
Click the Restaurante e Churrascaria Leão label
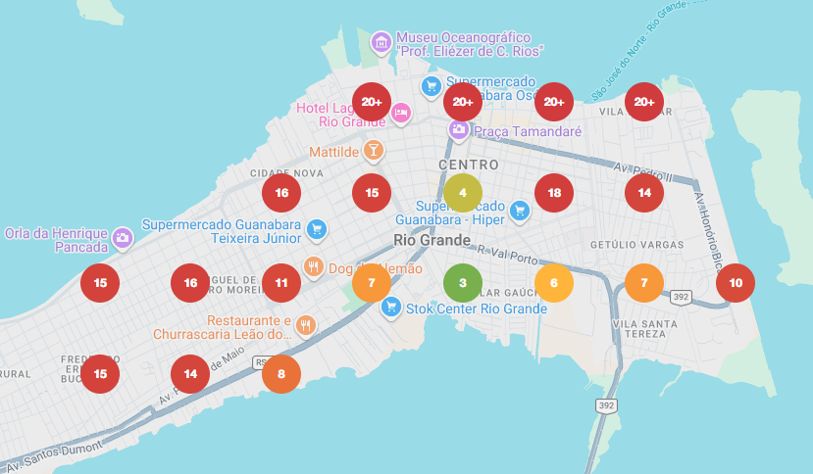click(223, 327)
